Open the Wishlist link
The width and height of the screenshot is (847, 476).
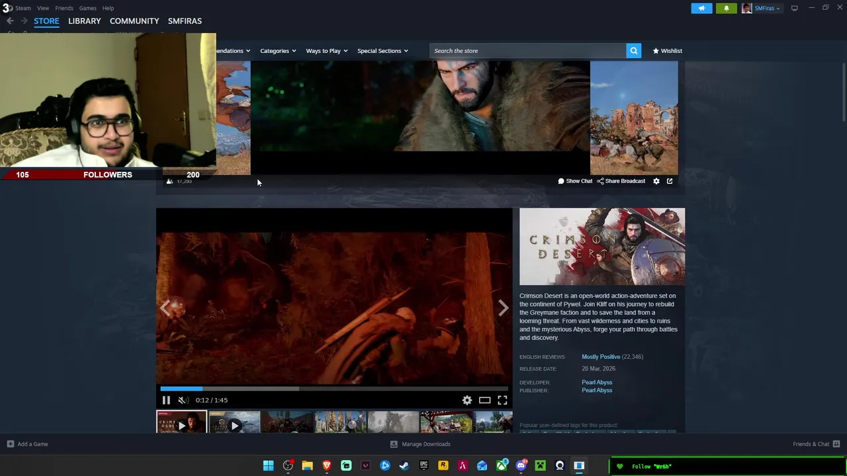(x=667, y=51)
